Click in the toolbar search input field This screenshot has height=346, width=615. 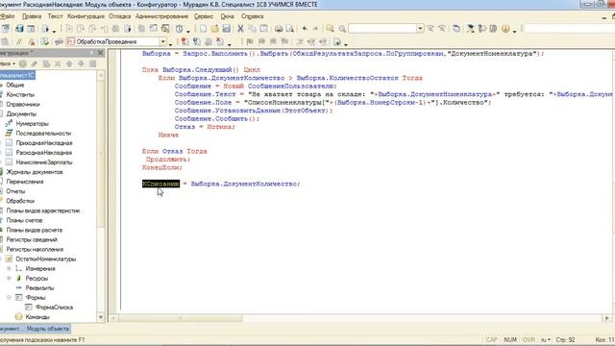[382, 29]
